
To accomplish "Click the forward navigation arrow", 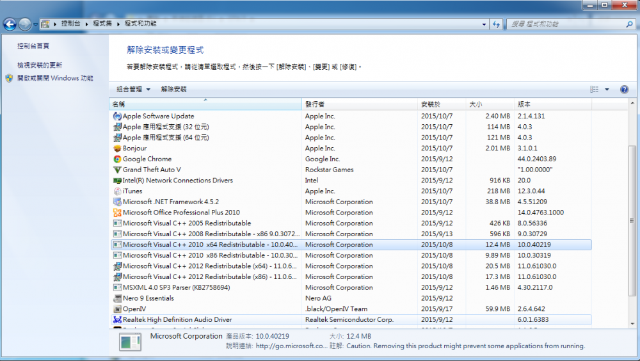I will 24,24.
